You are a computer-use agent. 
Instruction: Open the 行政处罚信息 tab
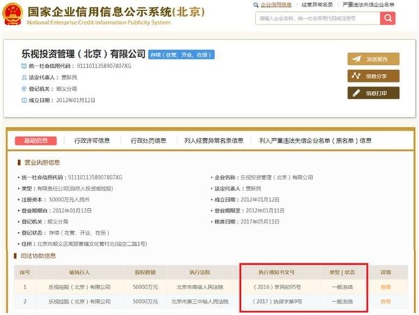coord(148,140)
